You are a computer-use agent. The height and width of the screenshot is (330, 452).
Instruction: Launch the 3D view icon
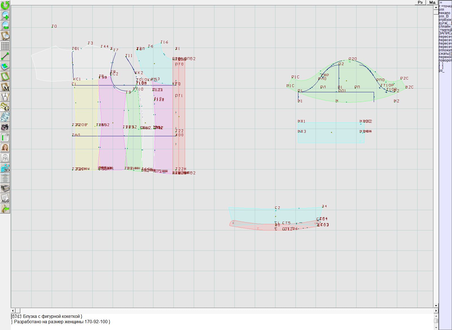[x=5, y=168]
